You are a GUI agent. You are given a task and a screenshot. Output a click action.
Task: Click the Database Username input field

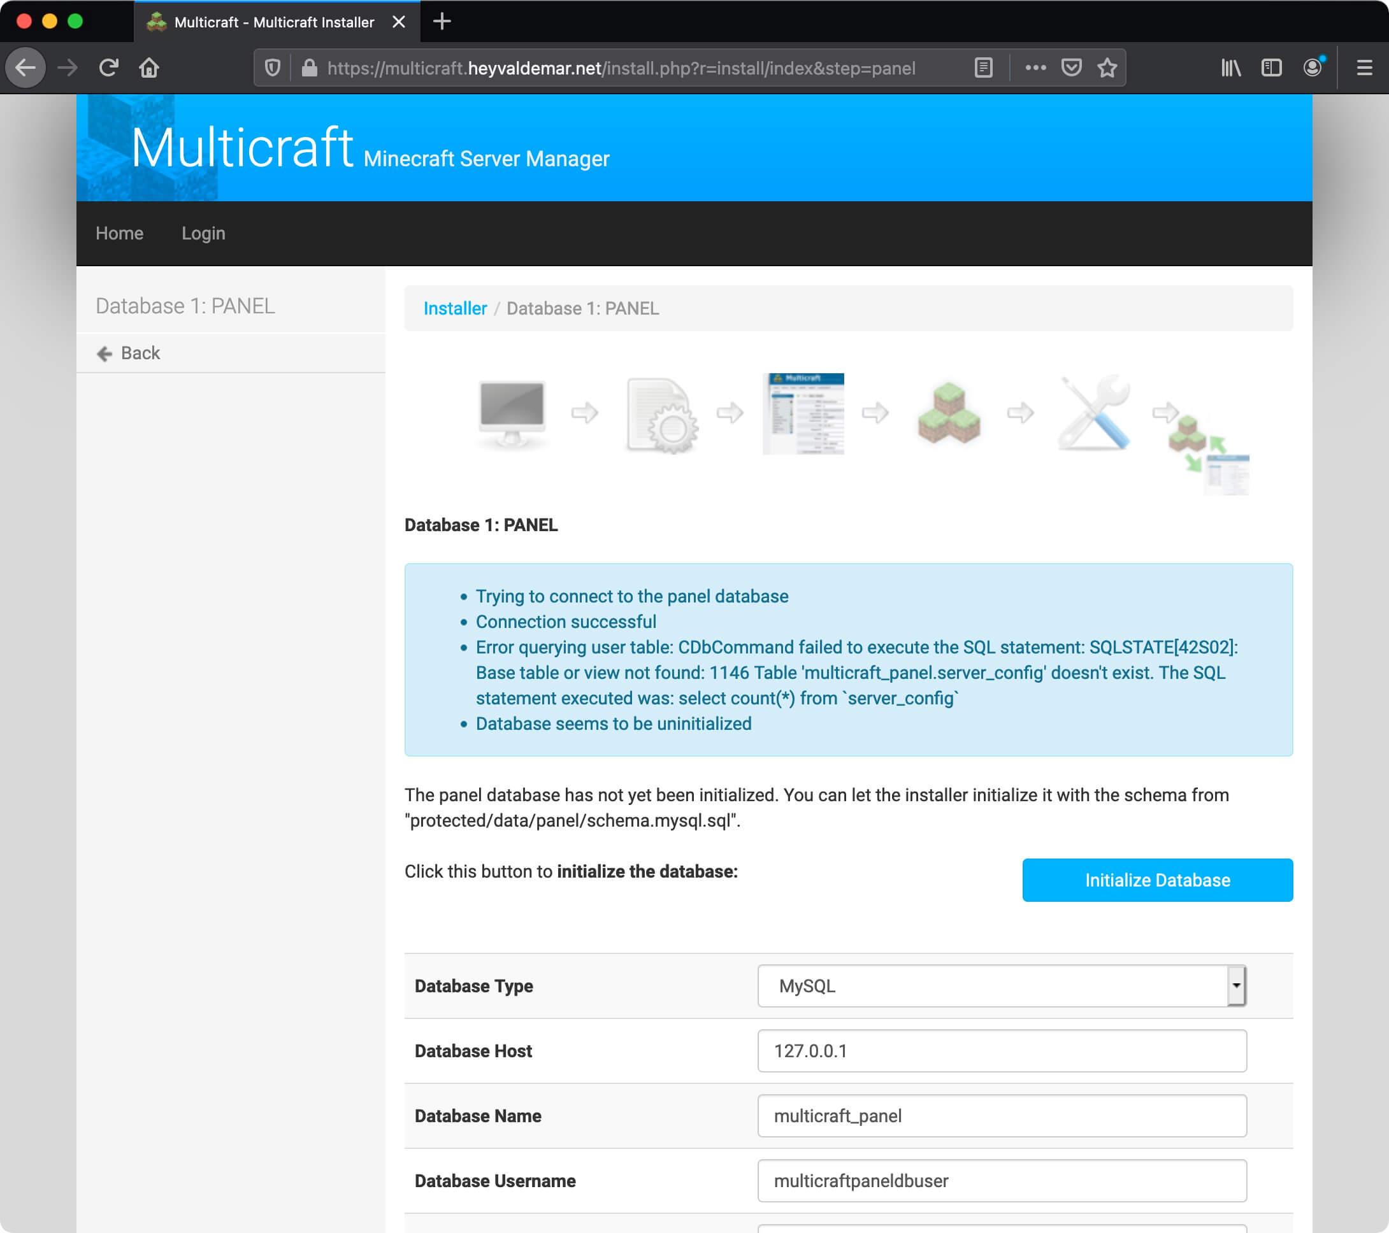coord(1002,1180)
